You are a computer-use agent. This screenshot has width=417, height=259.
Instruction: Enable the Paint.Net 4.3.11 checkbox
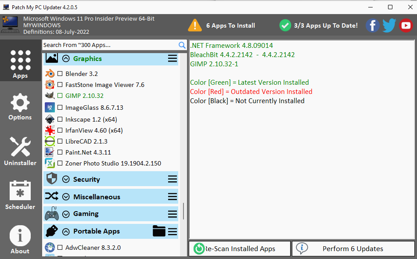click(60, 152)
